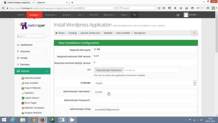Go to browser home via house icon
This screenshot has height=123, width=218.
(x=181, y=8)
